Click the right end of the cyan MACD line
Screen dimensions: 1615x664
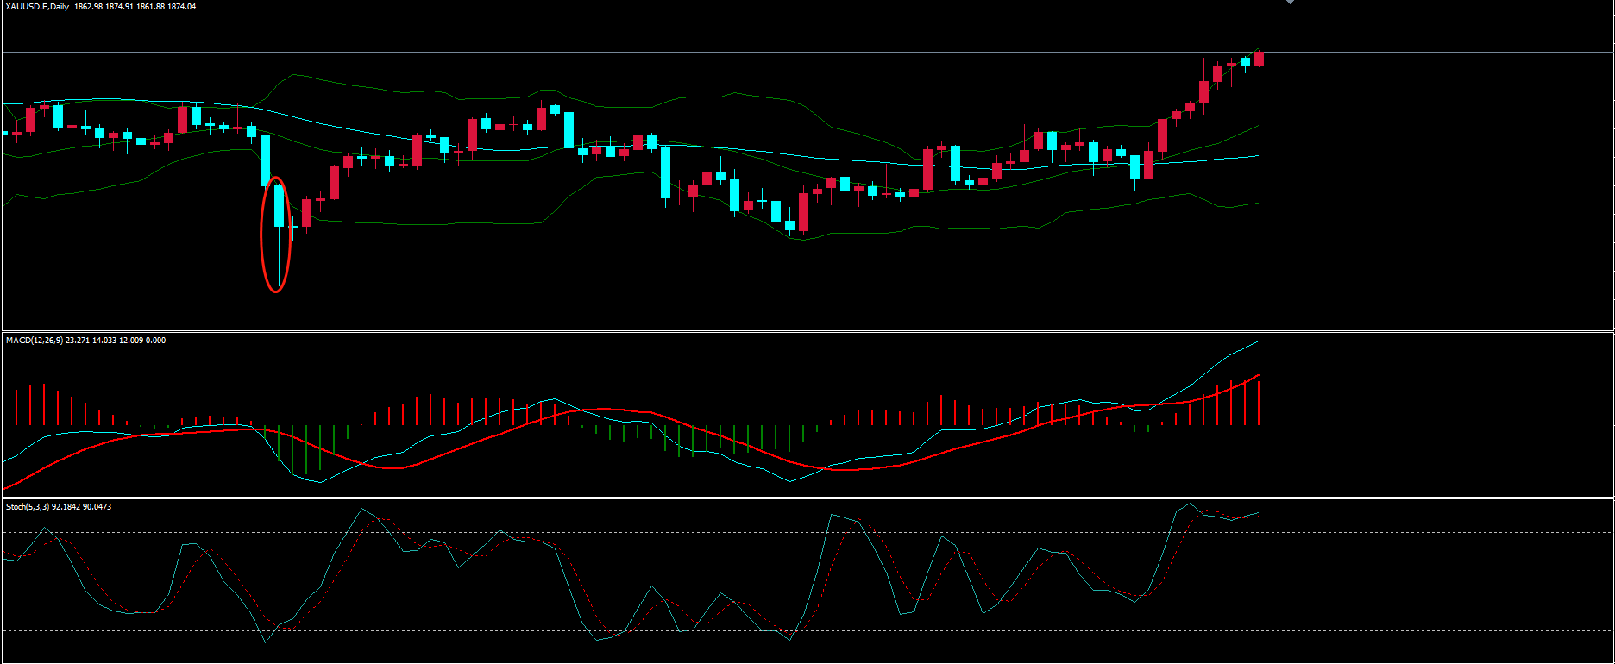(1257, 342)
